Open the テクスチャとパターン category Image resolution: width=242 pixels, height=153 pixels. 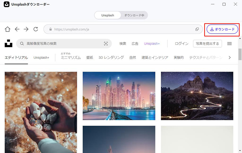click(206, 58)
